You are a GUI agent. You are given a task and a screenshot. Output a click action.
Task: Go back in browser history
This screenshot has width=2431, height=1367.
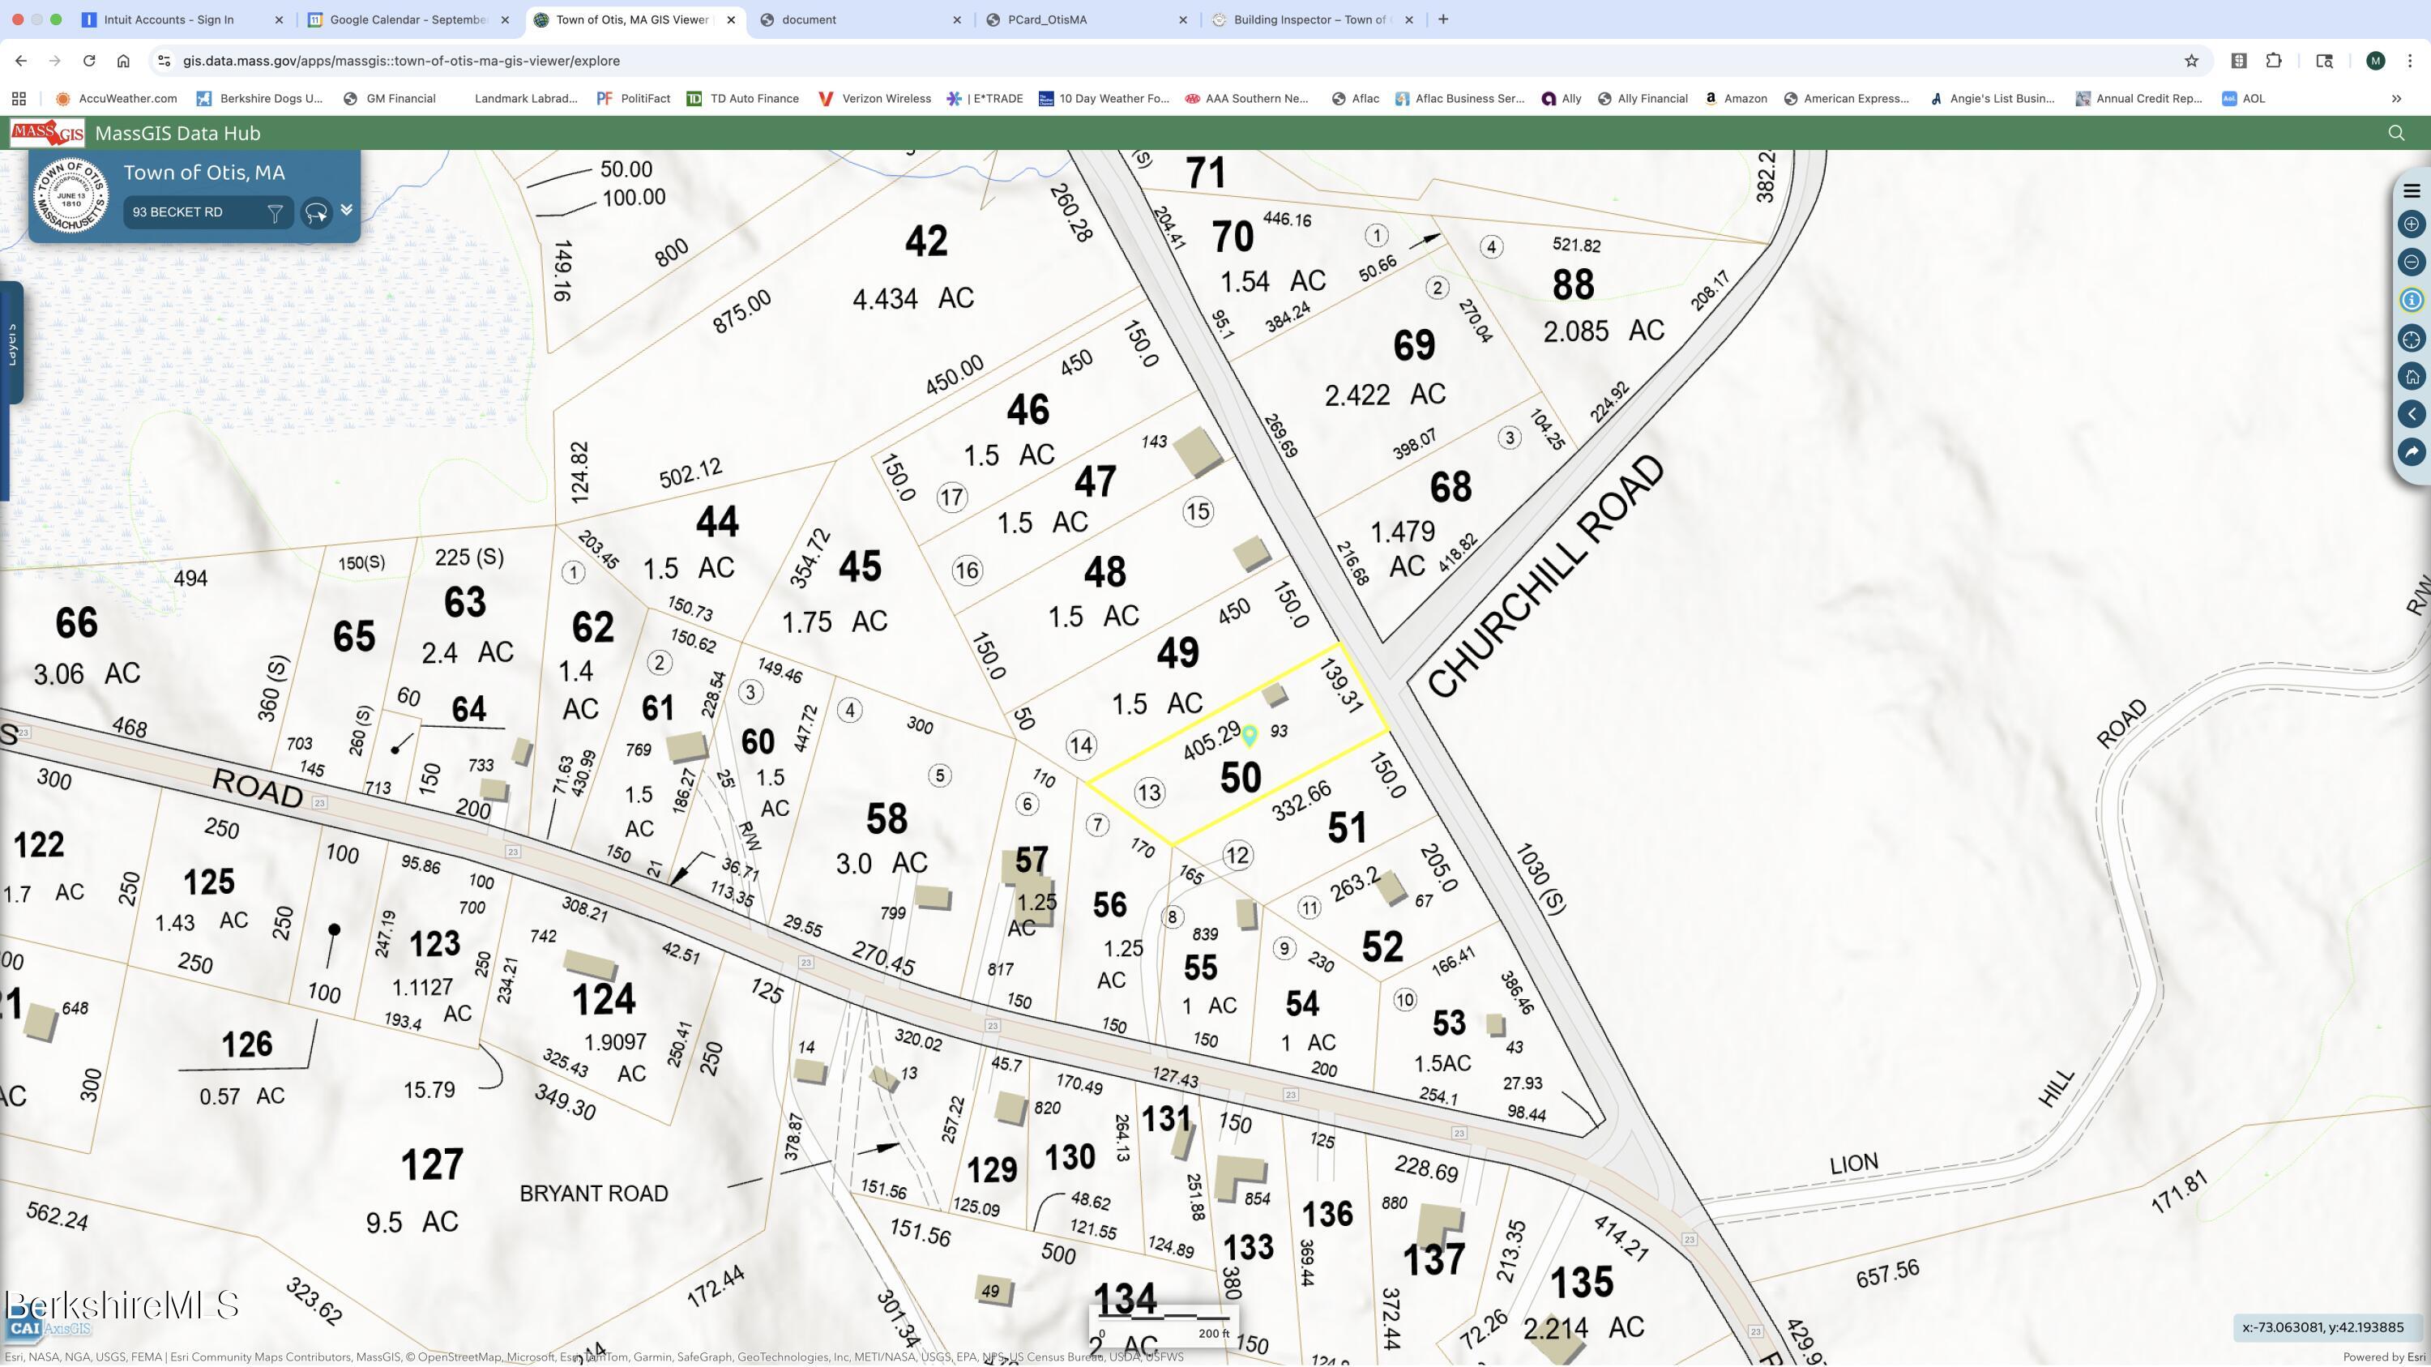point(21,61)
